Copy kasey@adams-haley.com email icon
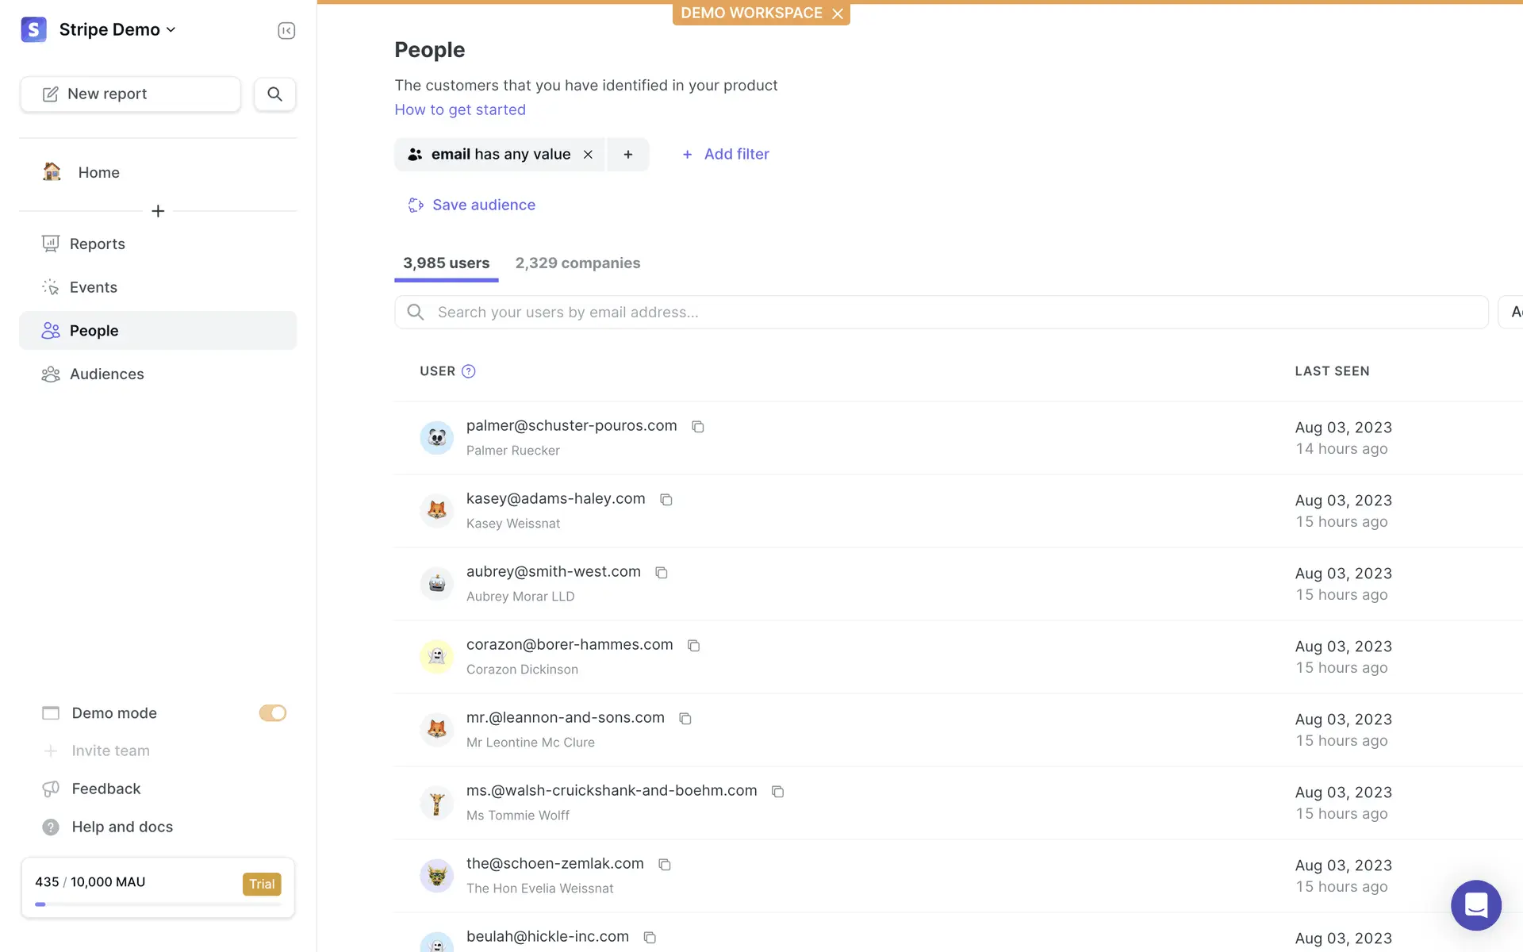This screenshot has width=1523, height=952. (666, 500)
